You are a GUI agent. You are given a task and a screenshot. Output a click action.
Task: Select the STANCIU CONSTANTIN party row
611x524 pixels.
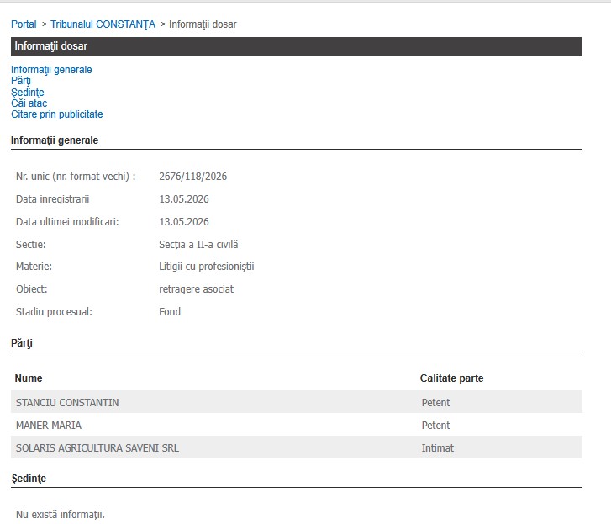pyautogui.click(x=297, y=402)
